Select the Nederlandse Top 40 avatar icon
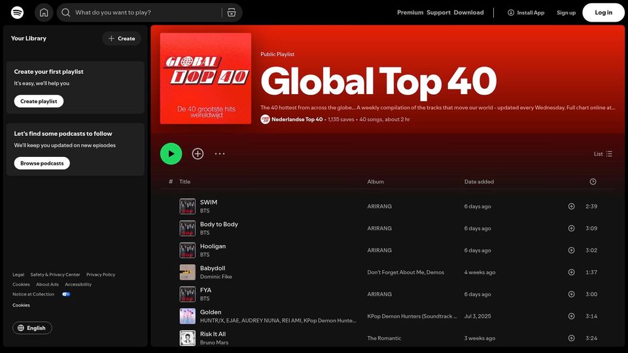The width and height of the screenshot is (628, 353). [265, 119]
